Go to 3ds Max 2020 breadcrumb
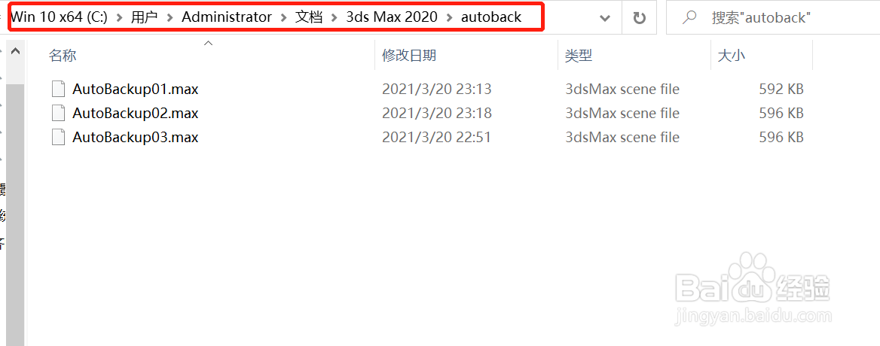The height and width of the screenshot is (346, 880). tap(392, 17)
